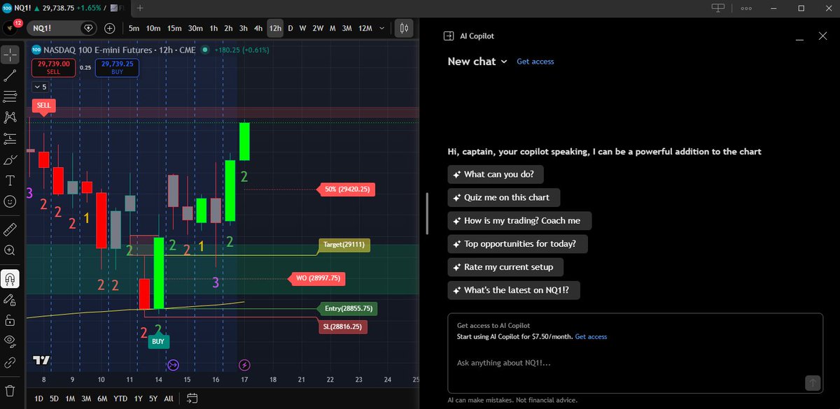Collapse the AI Copilot panel arrow icon
This screenshot has width=840, height=409.
point(449,36)
